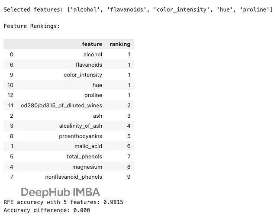Click the DeepHub IMBA watermark
Image resolution: width=277 pixels, height=219 pixels.
coord(60,192)
